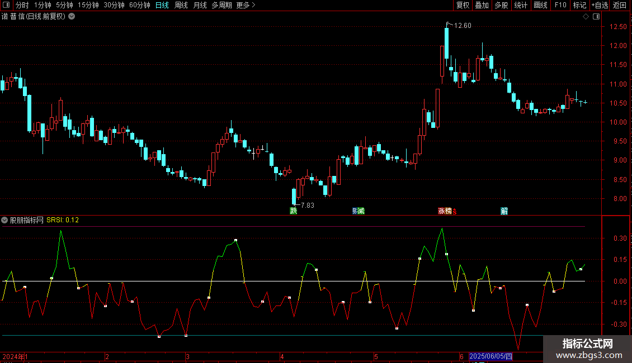This screenshot has height=363, width=632.
Task: Click the 7.83 low price label
Action: [308, 206]
